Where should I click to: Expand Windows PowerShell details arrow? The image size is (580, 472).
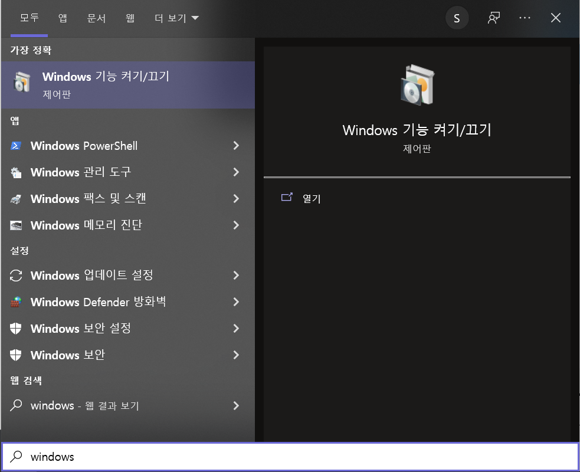tap(236, 146)
